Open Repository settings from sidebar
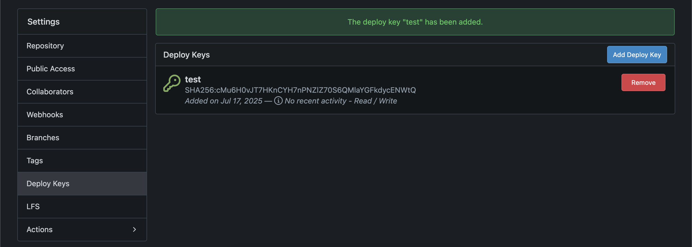This screenshot has height=247, width=692. pyautogui.click(x=45, y=46)
